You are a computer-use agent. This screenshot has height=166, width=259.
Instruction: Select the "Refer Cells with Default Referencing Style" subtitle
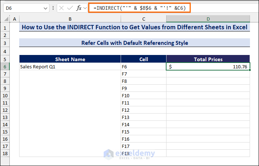[x=134, y=43]
